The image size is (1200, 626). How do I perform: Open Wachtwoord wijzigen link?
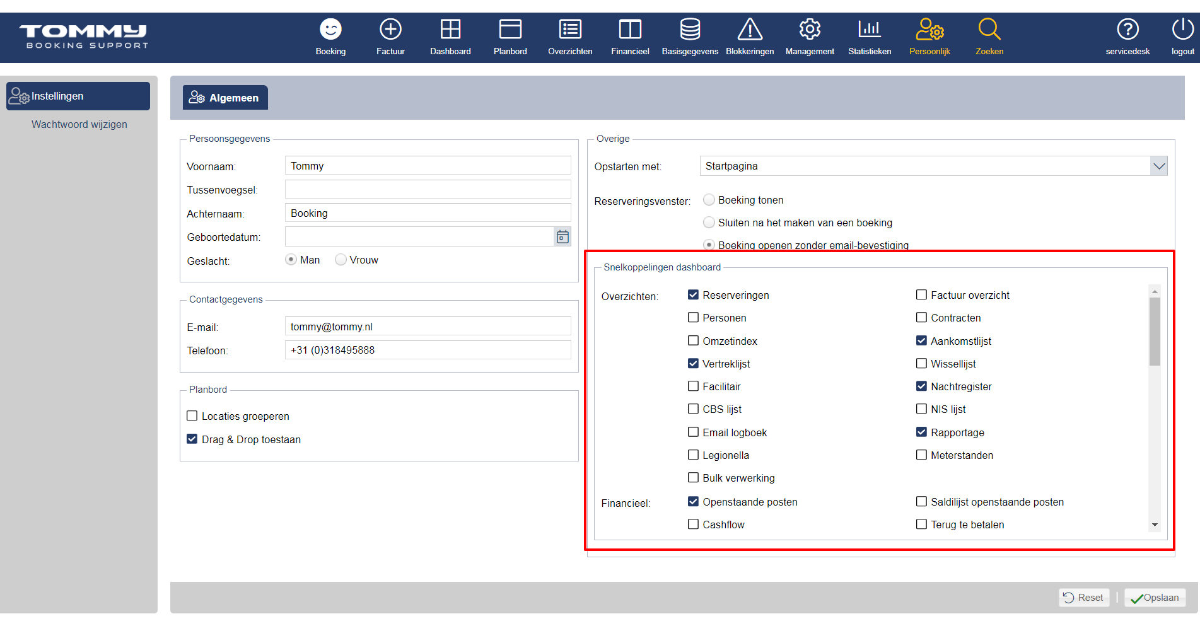(79, 125)
